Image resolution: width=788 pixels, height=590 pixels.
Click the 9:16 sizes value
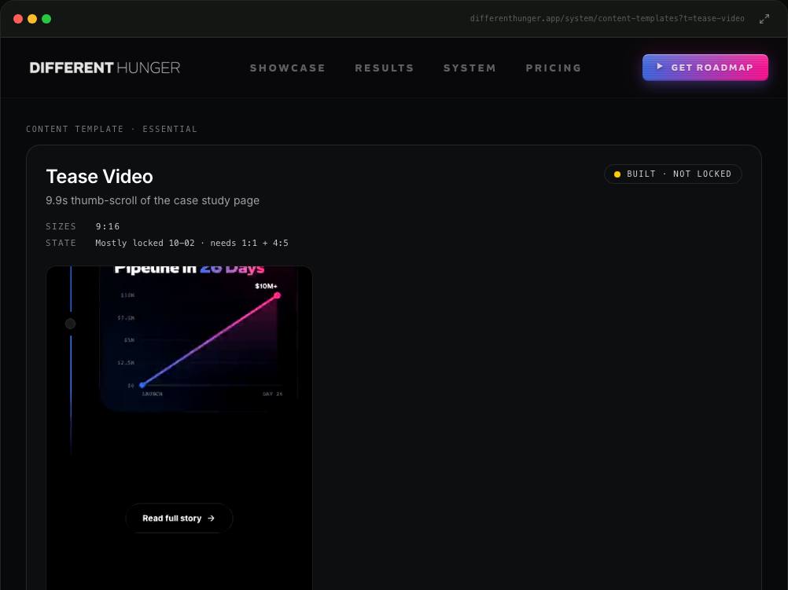(x=108, y=226)
